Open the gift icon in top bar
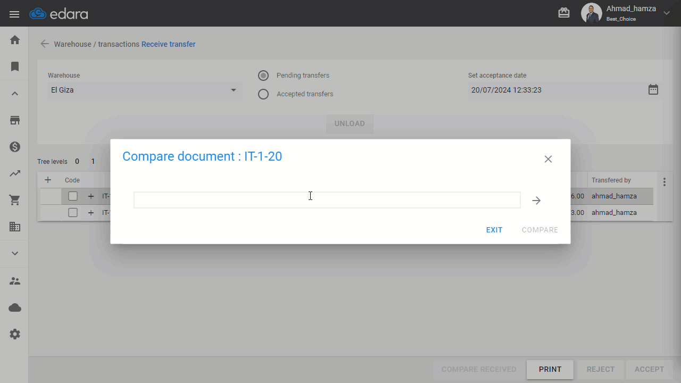 pos(564,13)
